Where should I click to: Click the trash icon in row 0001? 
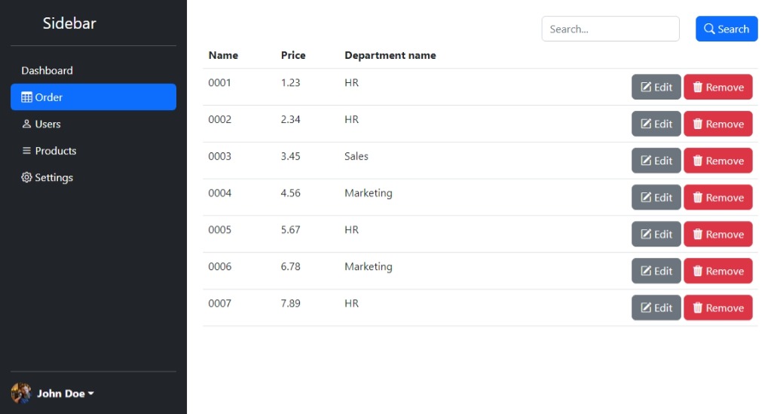(x=698, y=87)
